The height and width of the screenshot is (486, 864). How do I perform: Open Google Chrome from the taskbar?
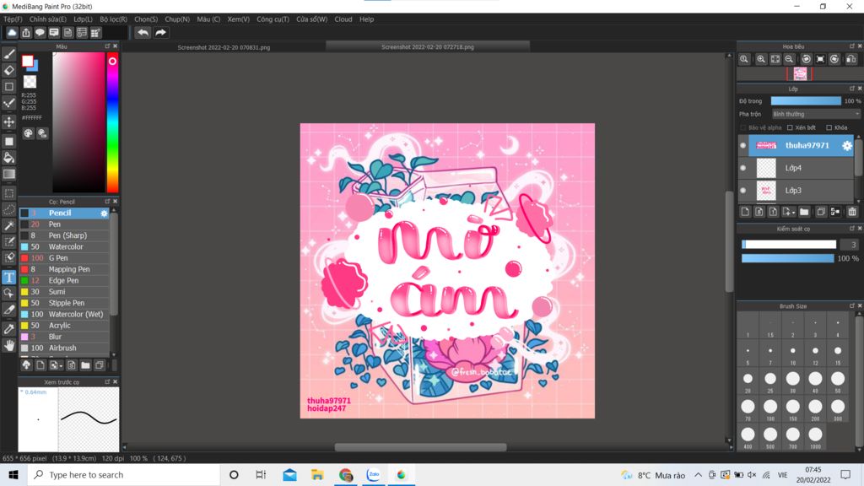coord(345,475)
